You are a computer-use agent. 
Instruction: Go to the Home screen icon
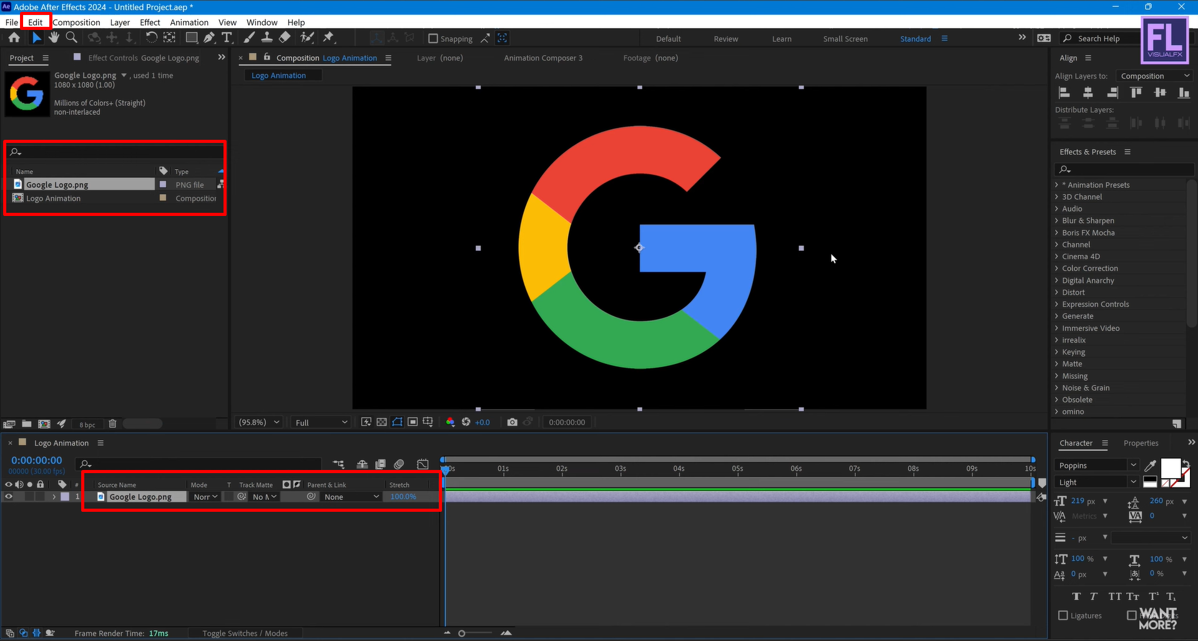[14, 38]
